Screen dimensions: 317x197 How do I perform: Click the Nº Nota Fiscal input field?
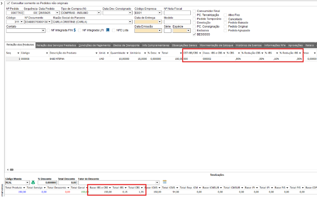click(177, 13)
